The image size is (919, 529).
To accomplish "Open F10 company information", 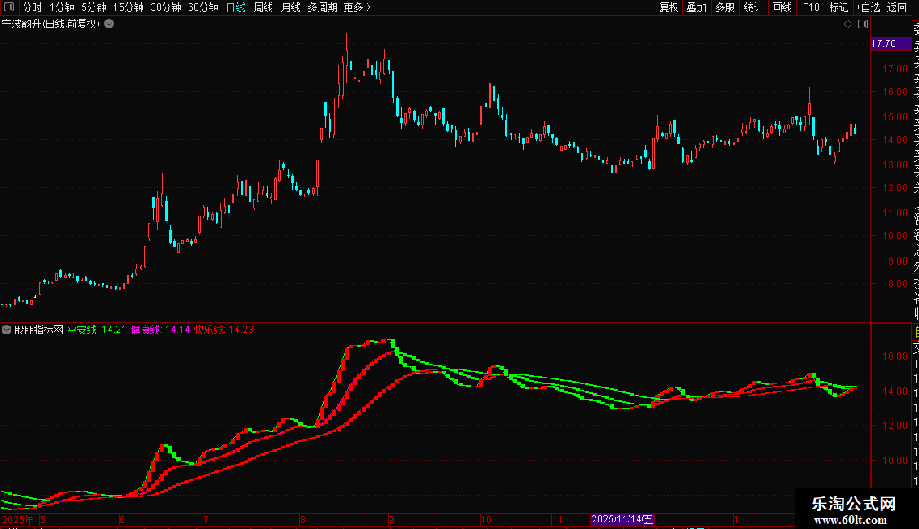I will pyautogui.click(x=811, y=7).
